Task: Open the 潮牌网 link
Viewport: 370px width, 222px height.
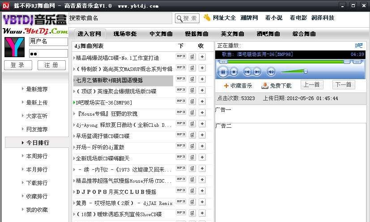Action: point(249,18)
